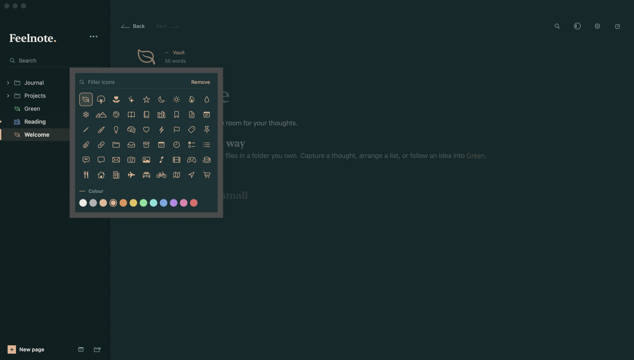This screenshot has width=634, height=360.
Task: Click Remove to clear the page icon
Action: [x=200, y=82]
